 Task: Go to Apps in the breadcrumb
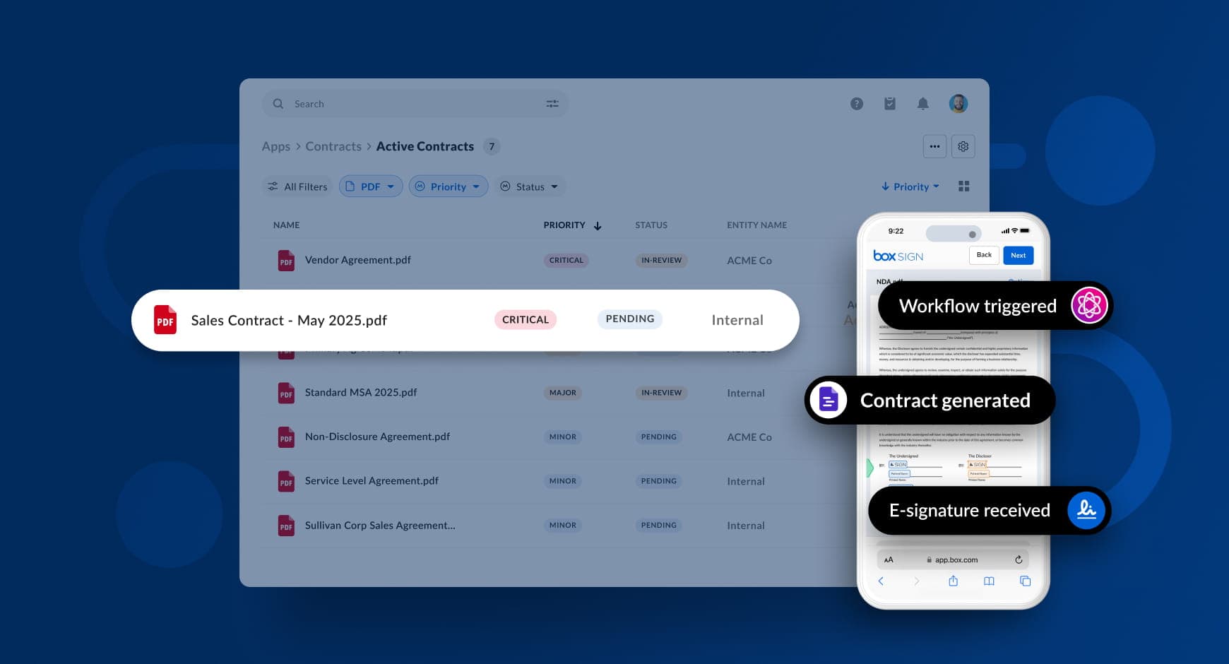coord(275,146)
